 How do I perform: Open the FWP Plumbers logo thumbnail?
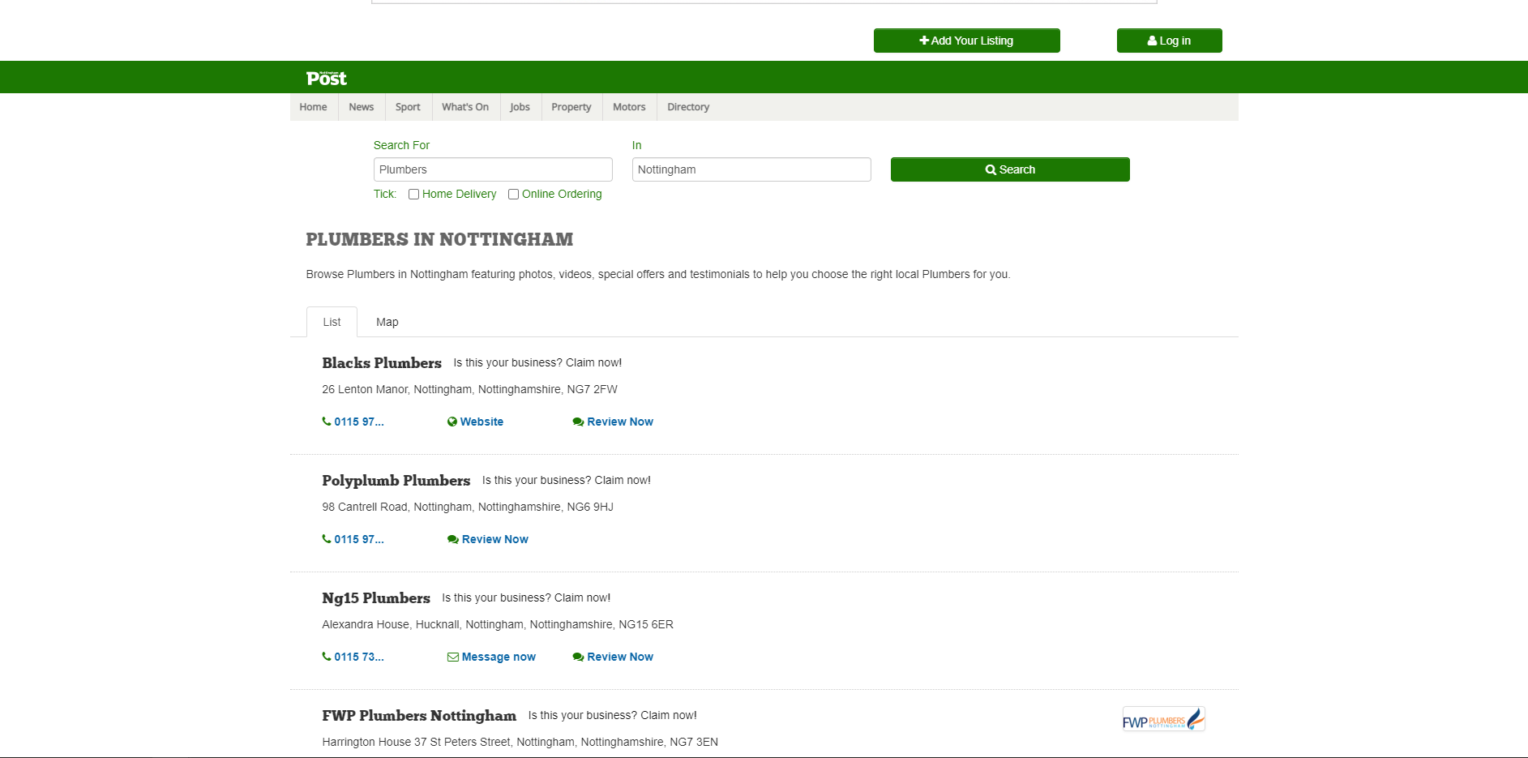[1163, 720]
